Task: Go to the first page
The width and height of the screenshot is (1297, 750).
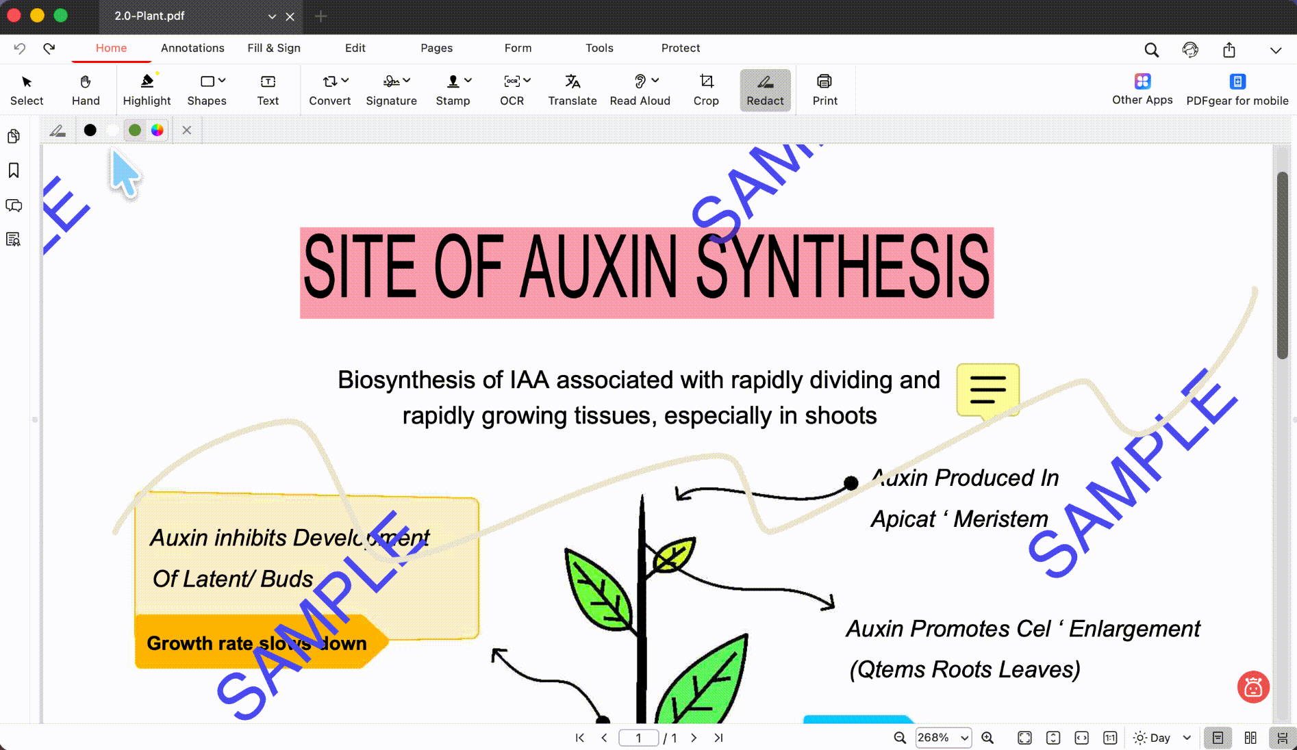Action: tap(580, 738)
